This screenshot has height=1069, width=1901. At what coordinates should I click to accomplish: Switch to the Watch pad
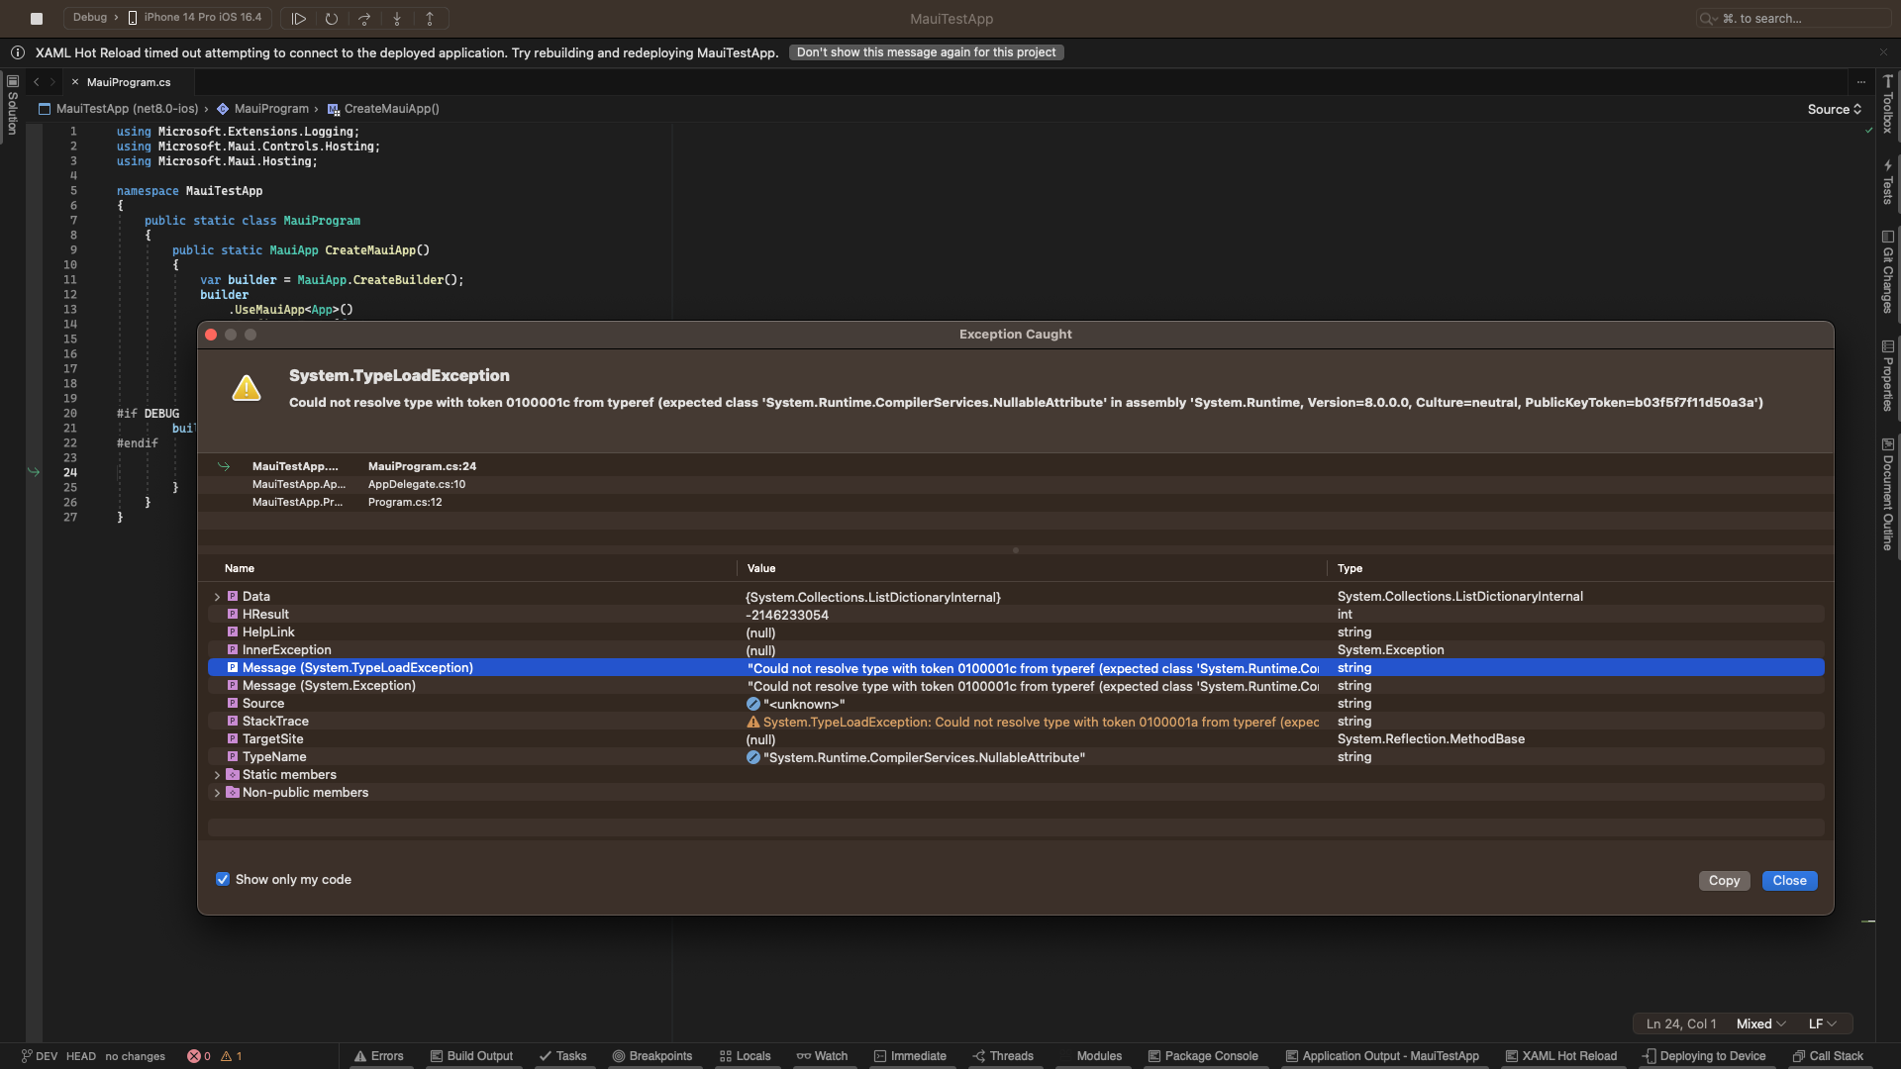[x=823, y=1056]
